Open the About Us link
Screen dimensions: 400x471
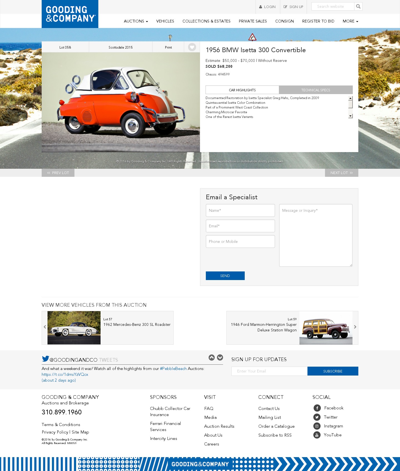click(213, 435)
